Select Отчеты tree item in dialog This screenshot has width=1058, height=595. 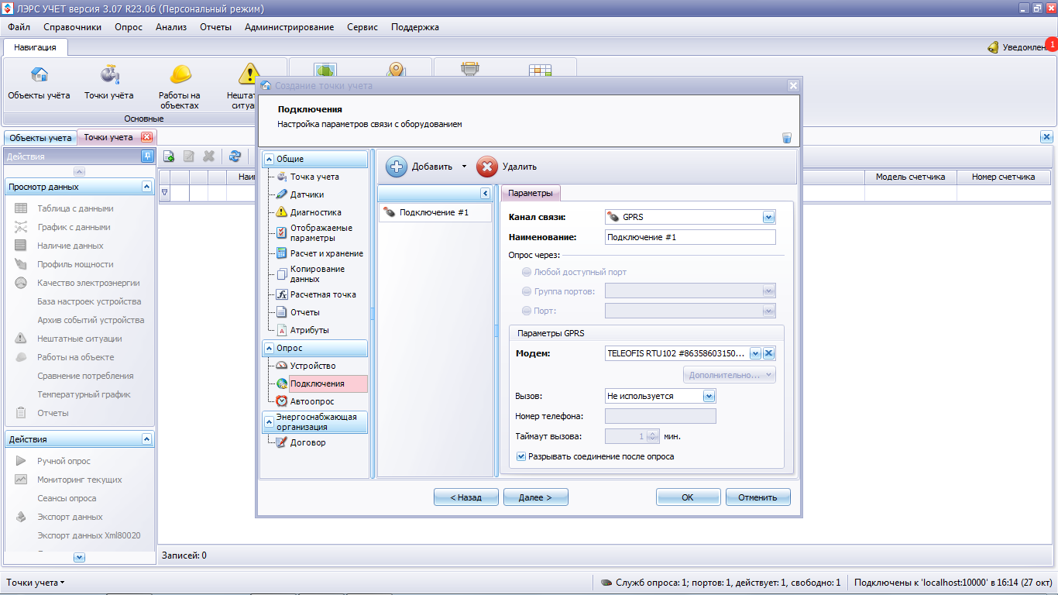pyautogui.click(x=304, y=312)
